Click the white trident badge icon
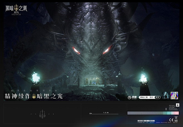This screenshot has height=127, width=183. coord(178,105)
